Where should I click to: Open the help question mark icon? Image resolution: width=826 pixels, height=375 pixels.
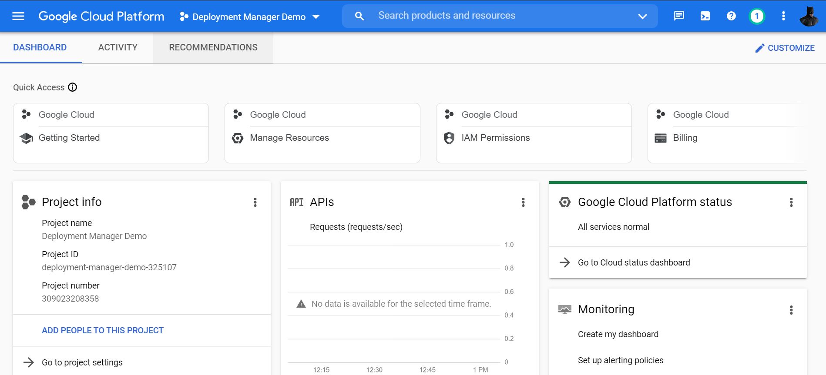tap(731, 16)
